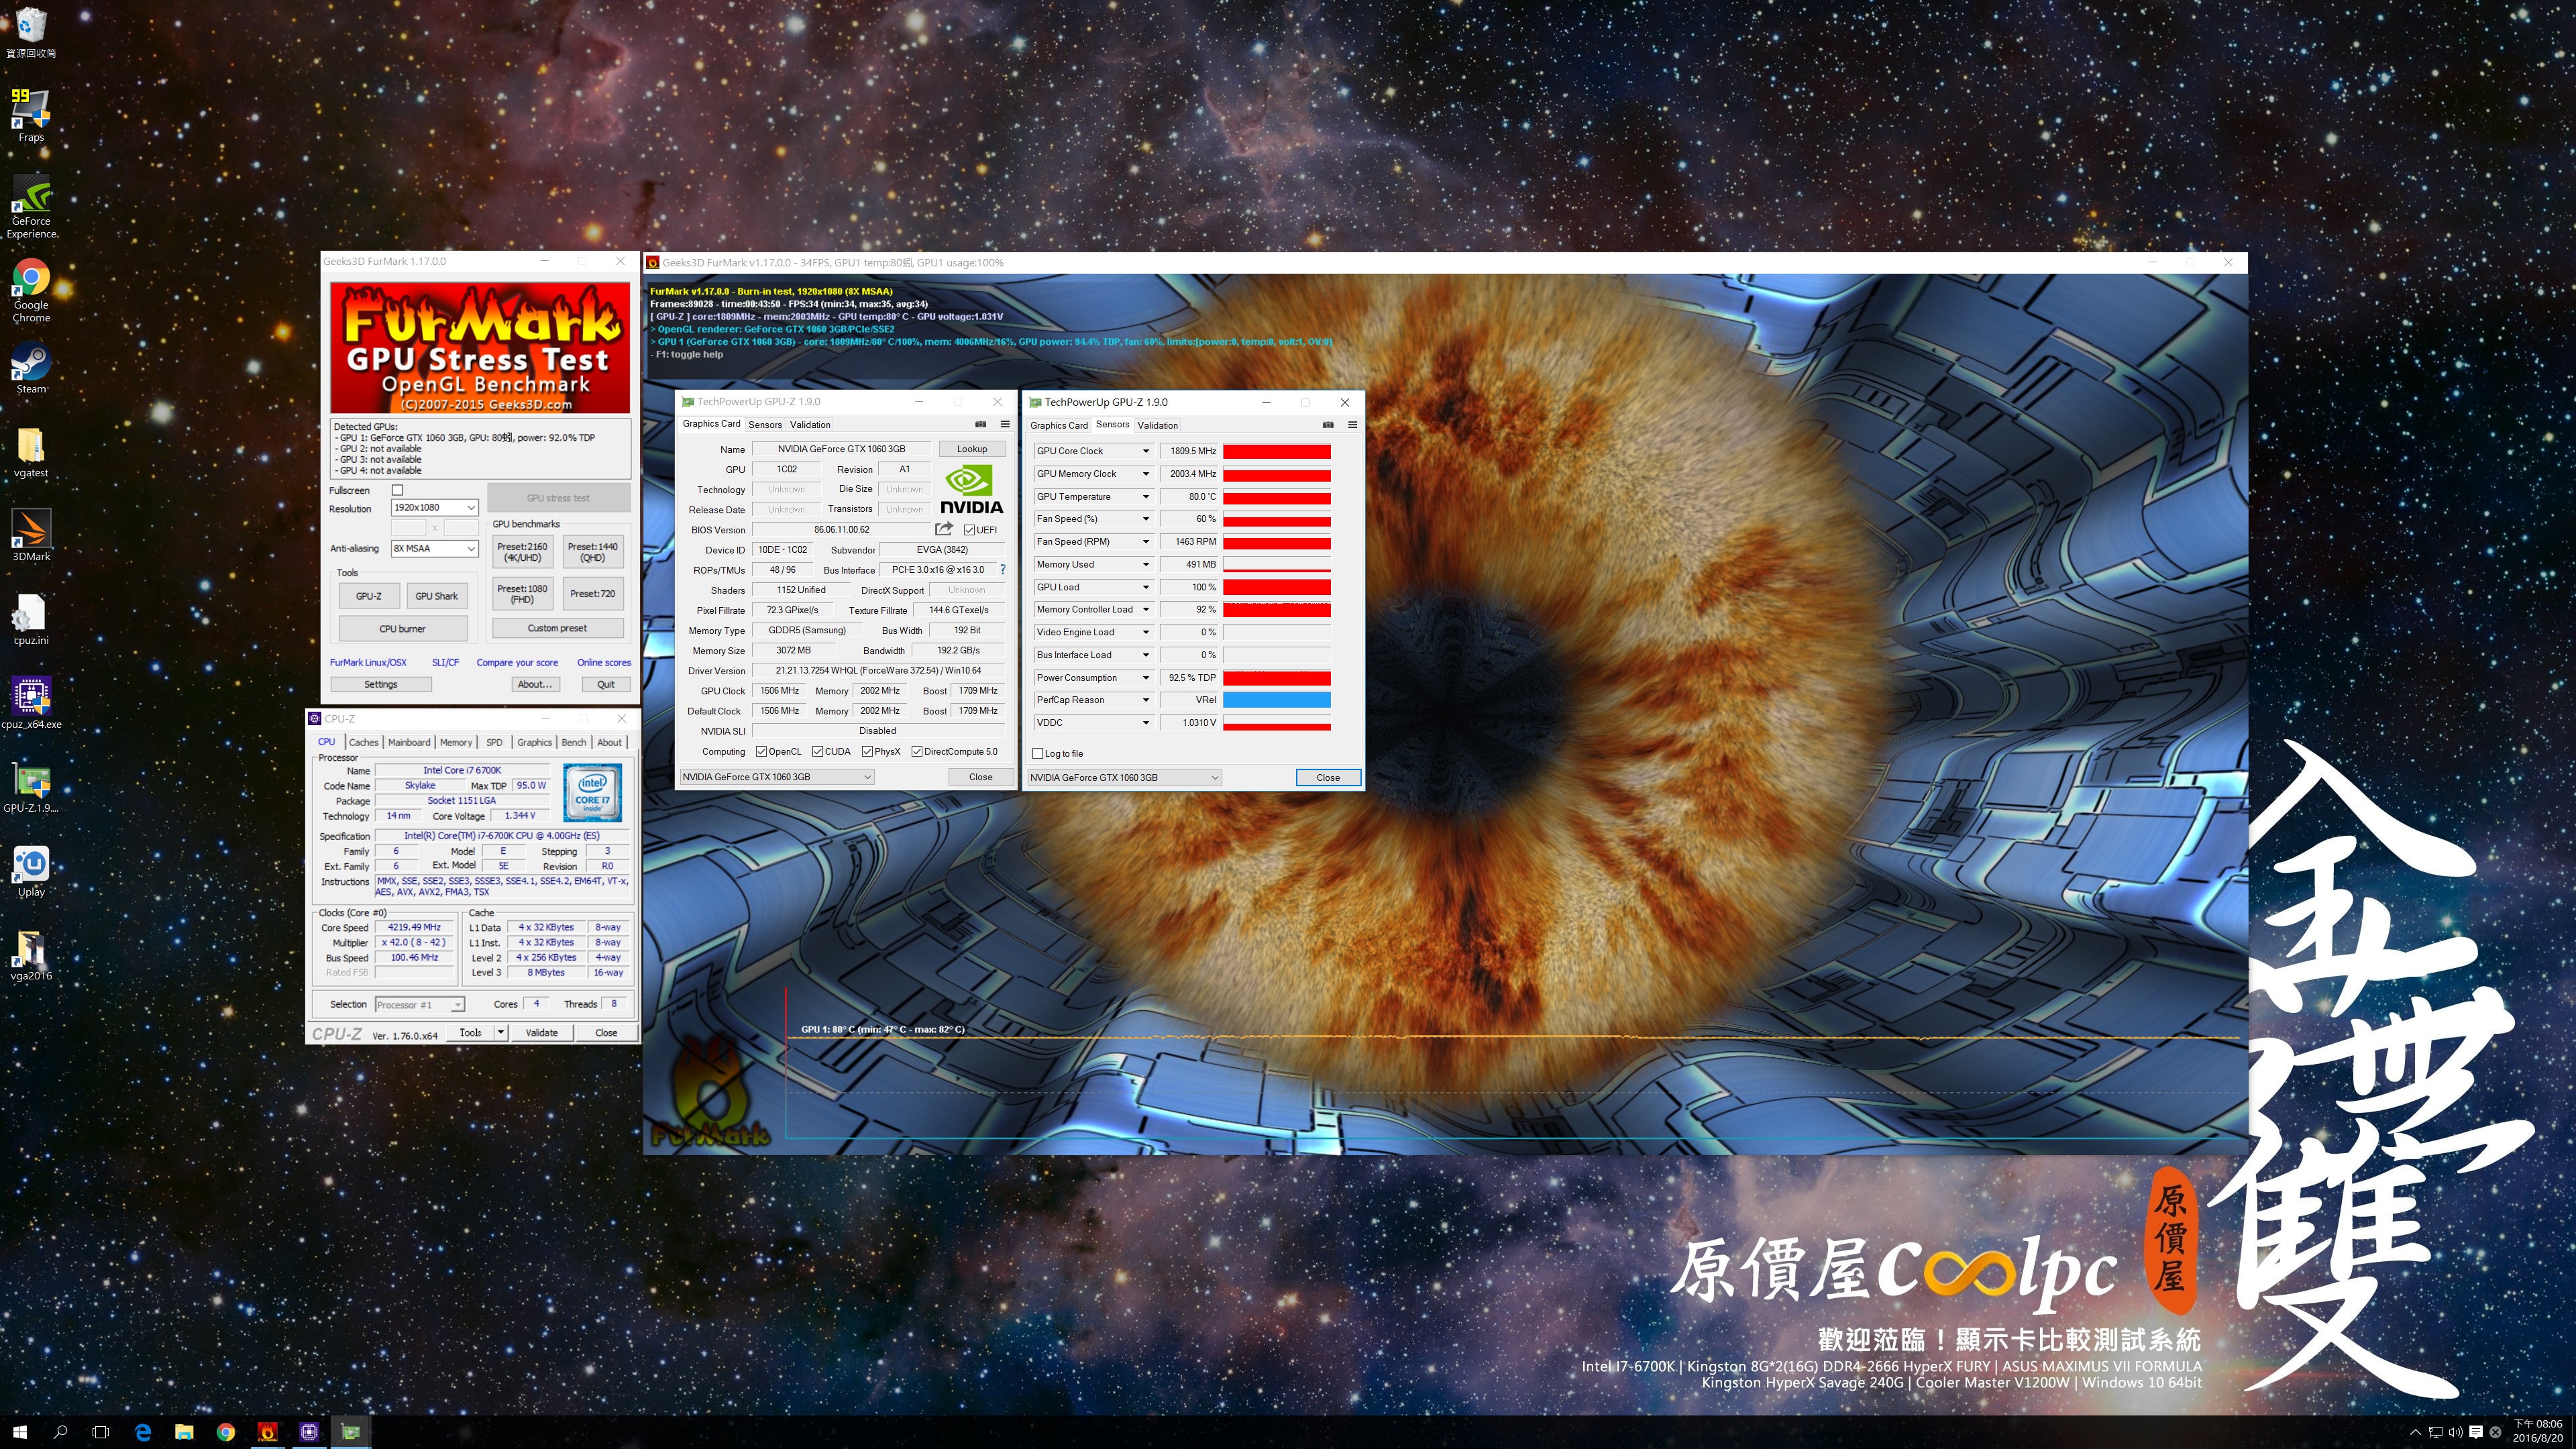2576x1449 pixels.
Task: Expand the GPU Temperature sensor dropdown
Action: coord(1145,497)
